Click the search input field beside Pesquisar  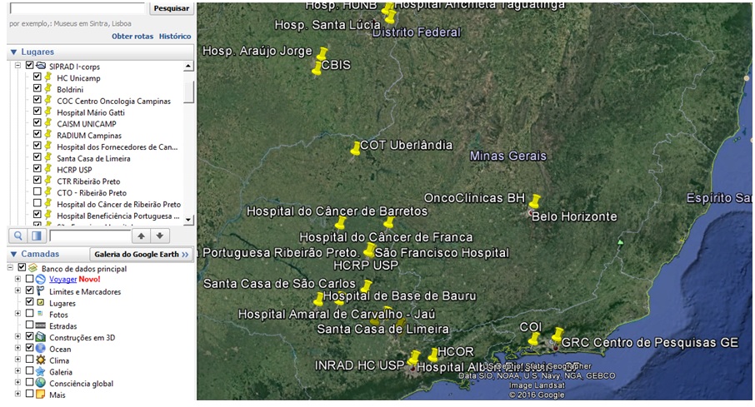tap(77, 8)
